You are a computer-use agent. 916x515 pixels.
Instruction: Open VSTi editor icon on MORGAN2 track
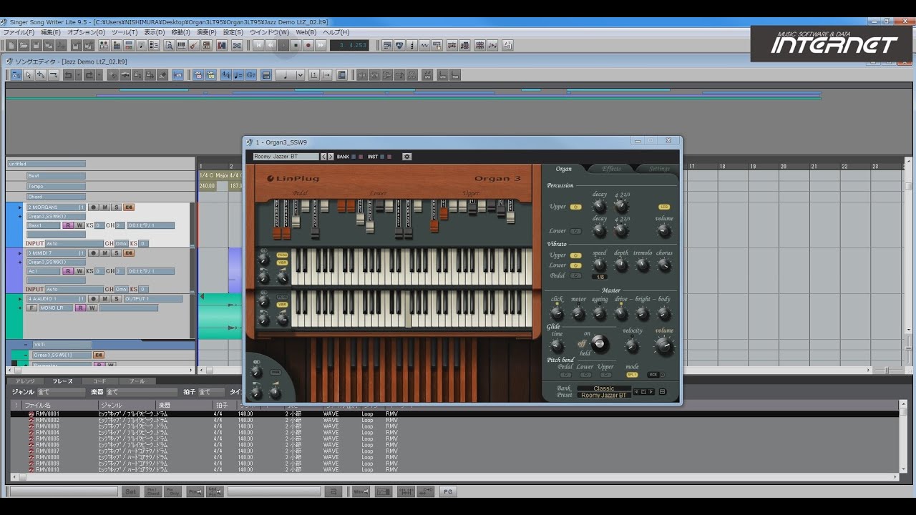click(x=129, y=207)
